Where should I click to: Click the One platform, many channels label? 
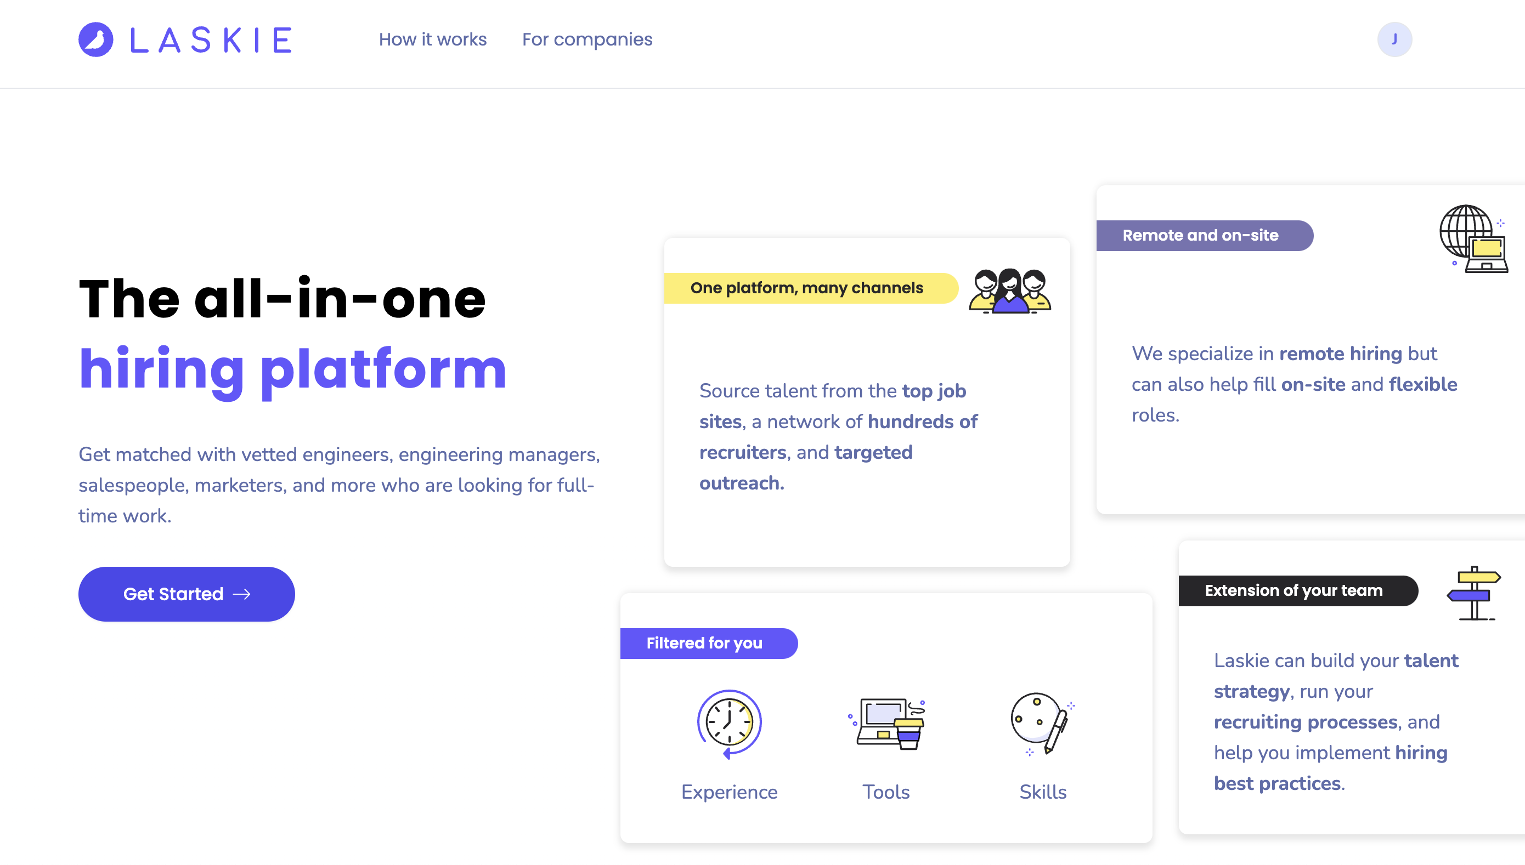(811, 288)
